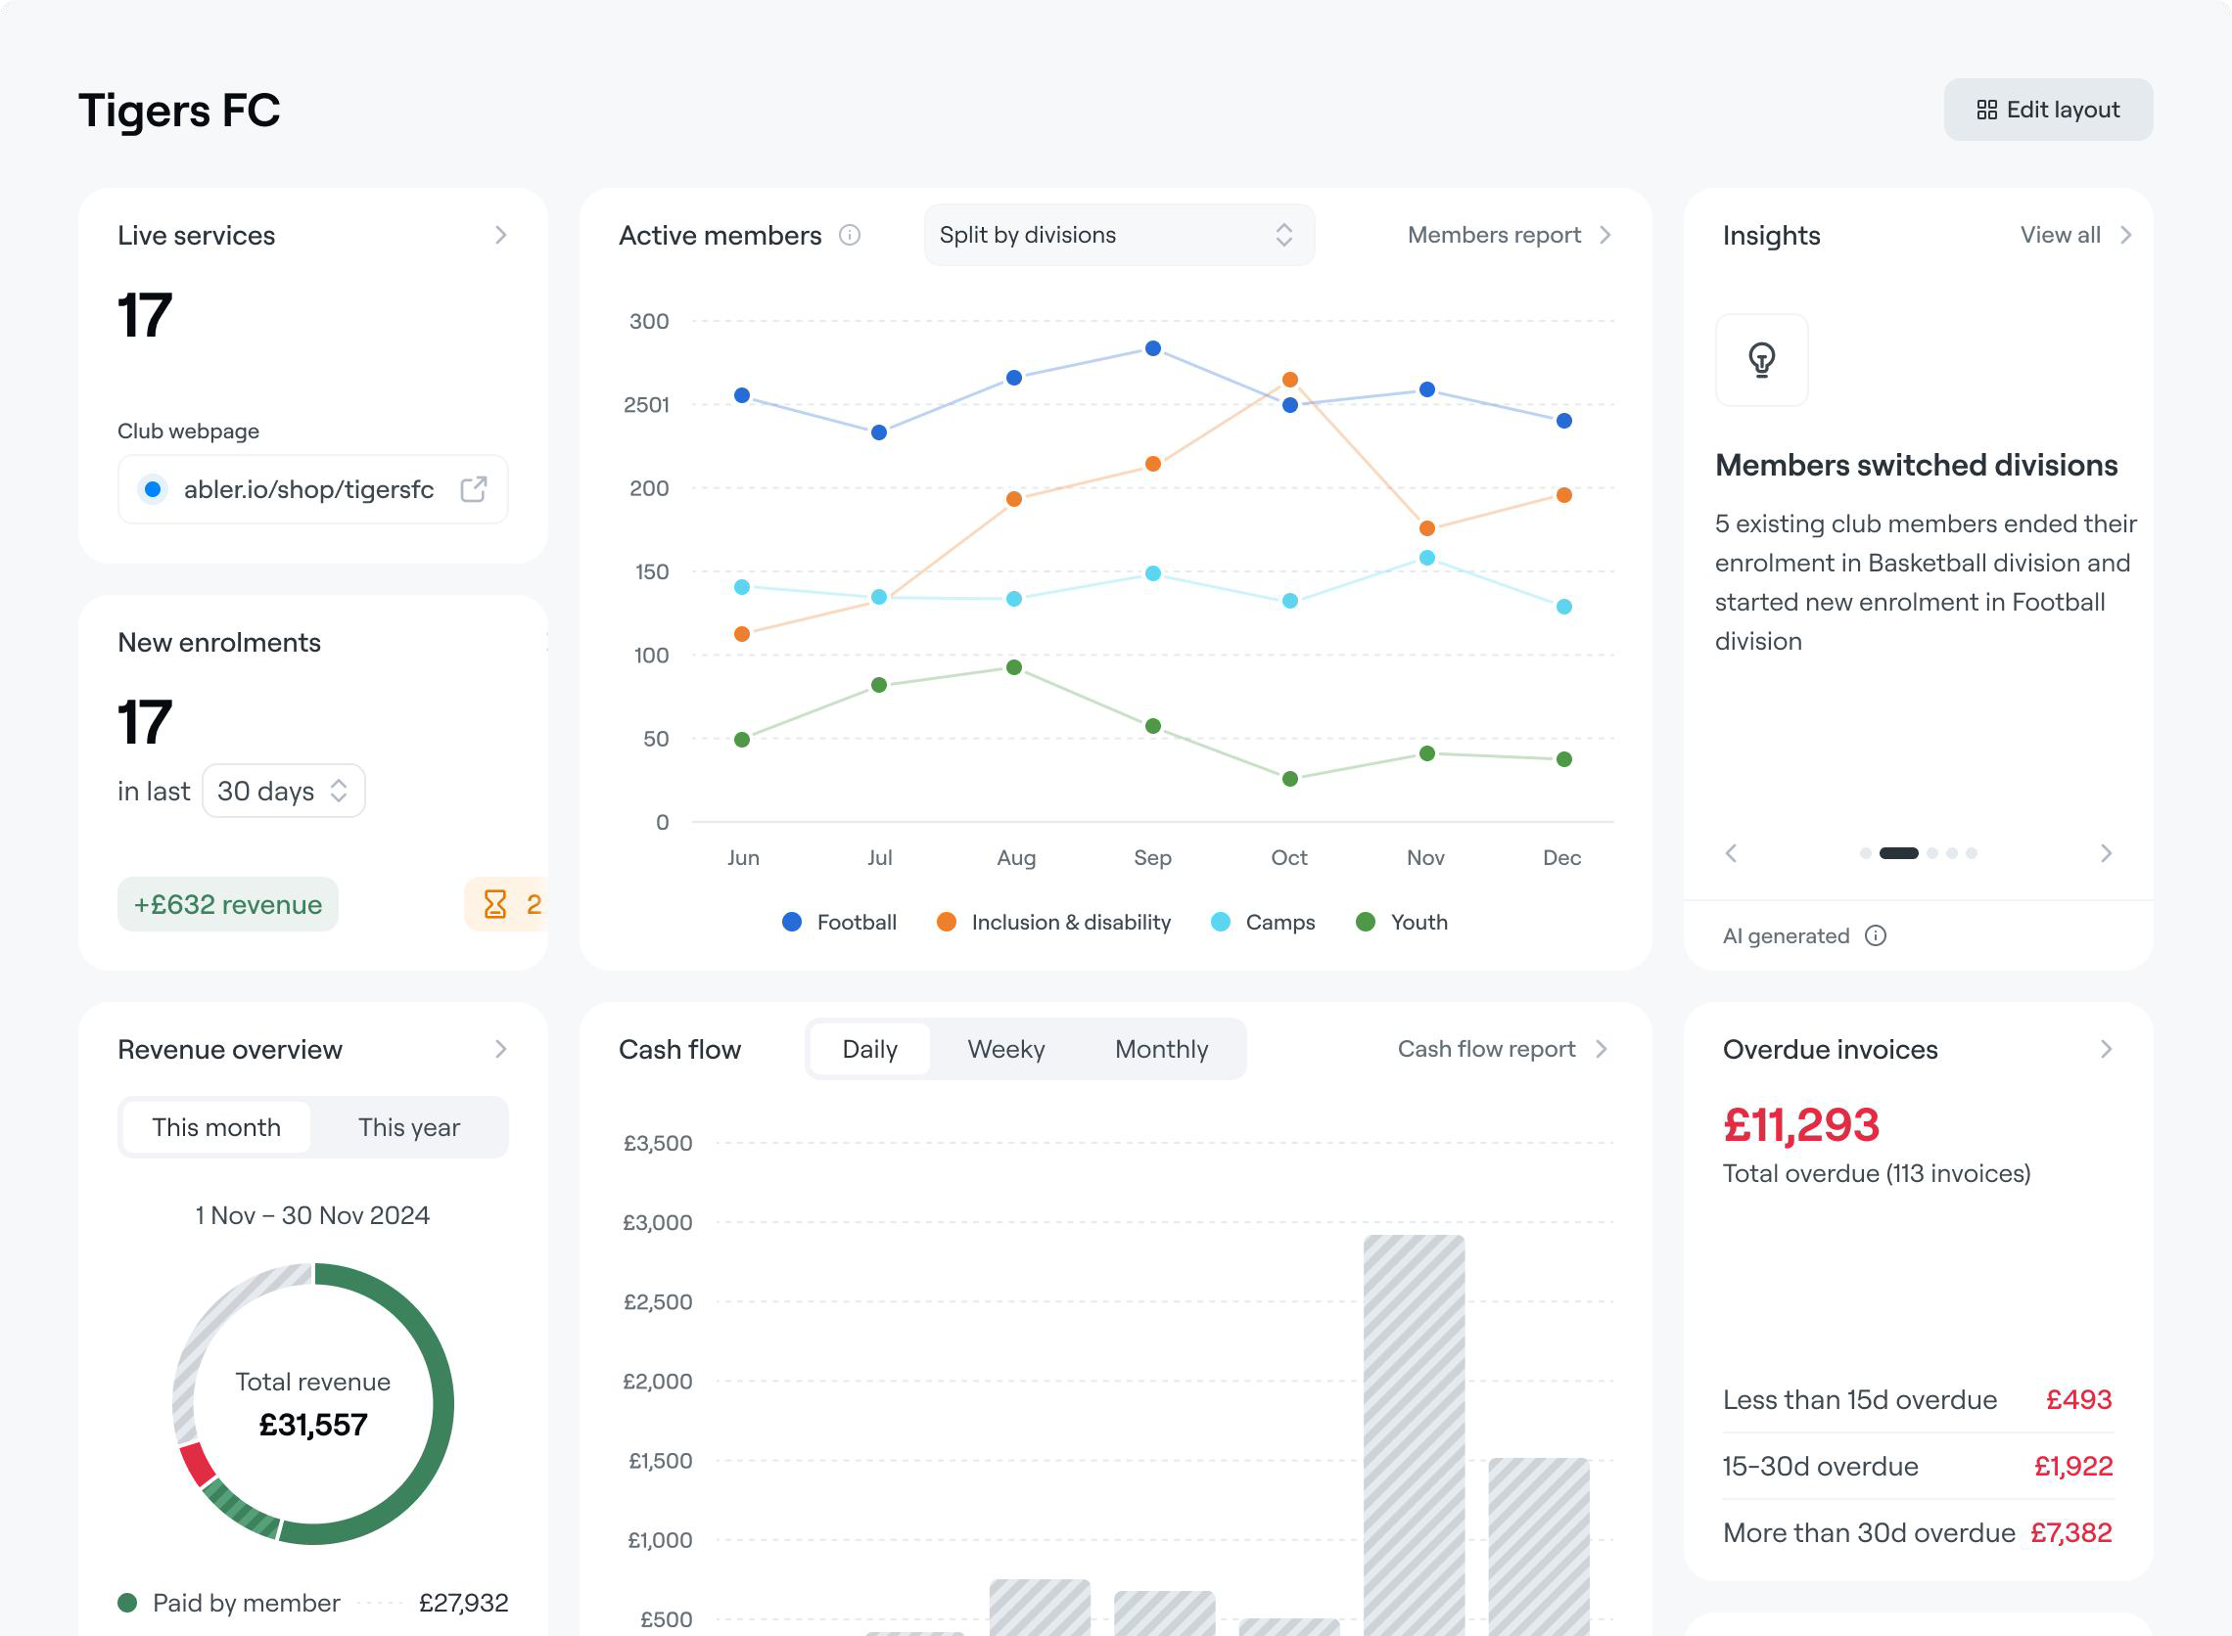Click the Total revenue £31,557 donut chart
Image resolution: width=2232 pixels, height=1636 pixels.
[x=313, y=1404]
